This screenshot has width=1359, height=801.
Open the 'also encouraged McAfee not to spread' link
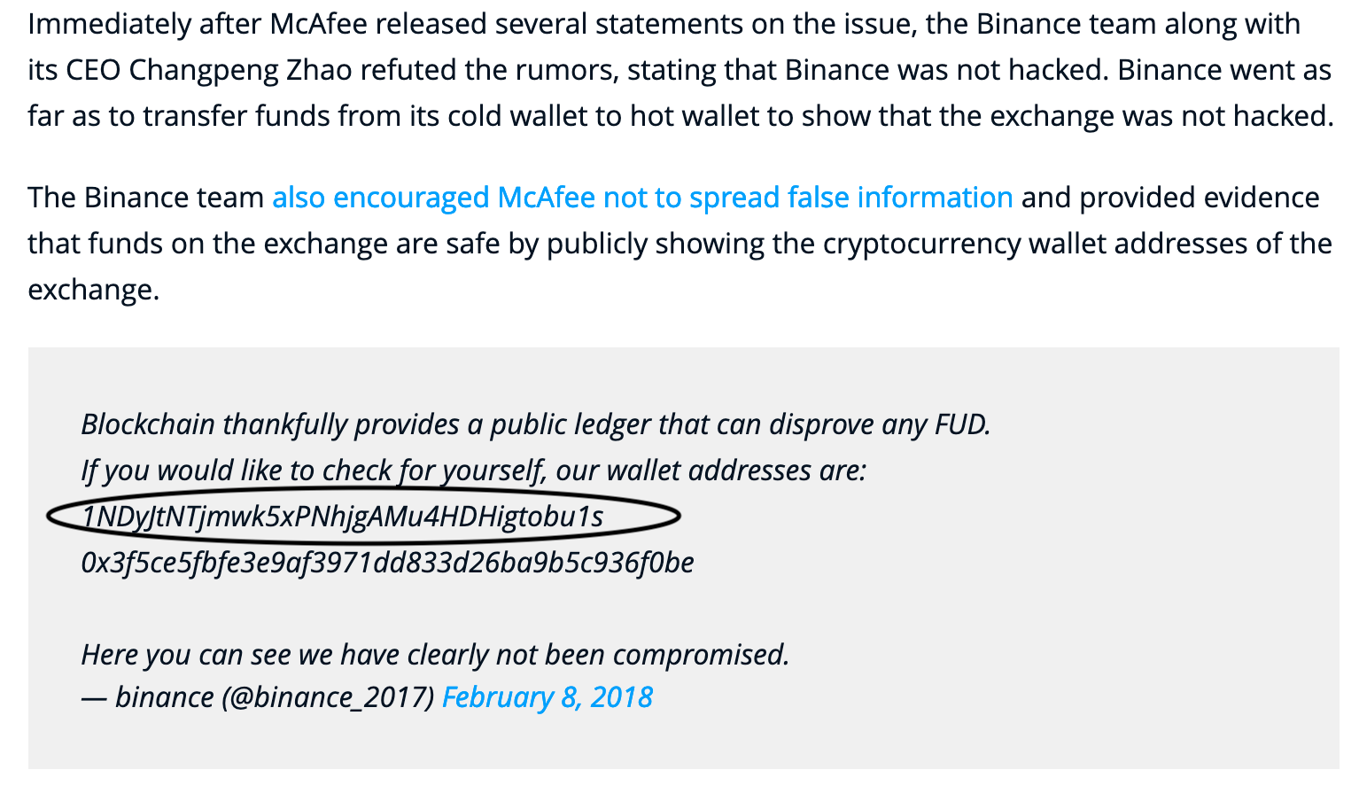click(642, 198)
